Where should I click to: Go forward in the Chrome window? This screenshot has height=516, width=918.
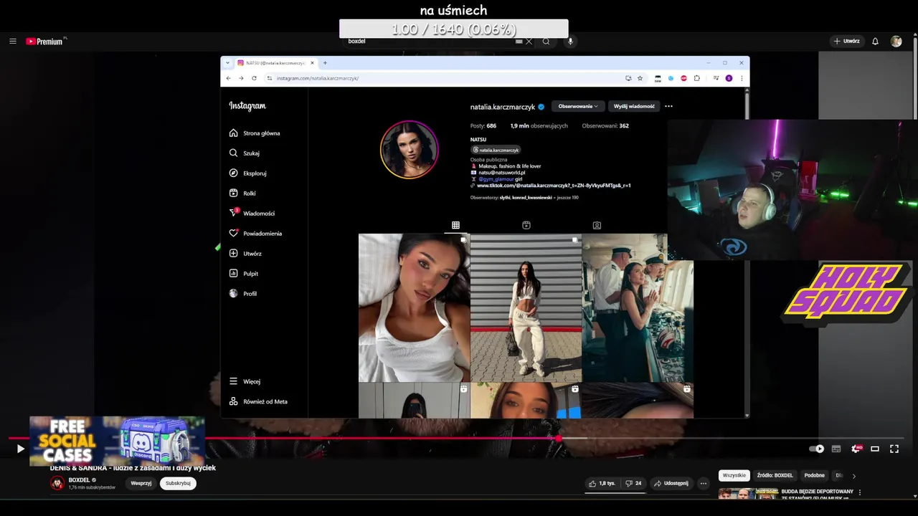click(x=241, y=78)
